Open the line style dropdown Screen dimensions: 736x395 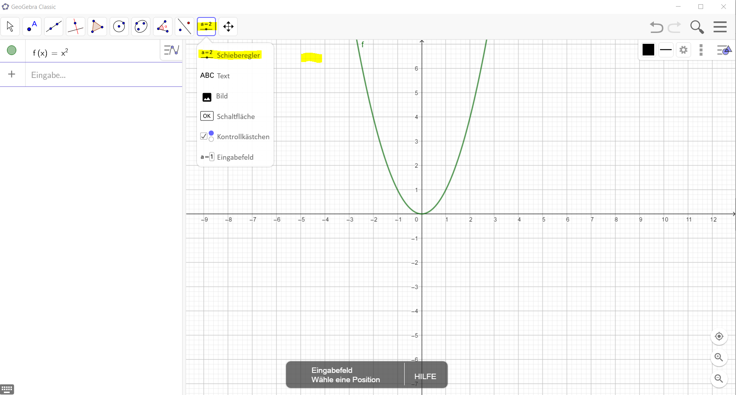point(666,50)
